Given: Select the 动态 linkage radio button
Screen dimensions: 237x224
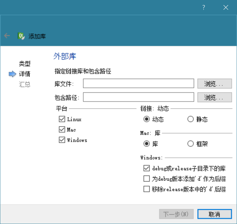Looking at the screenshot, I should (146, 119).
